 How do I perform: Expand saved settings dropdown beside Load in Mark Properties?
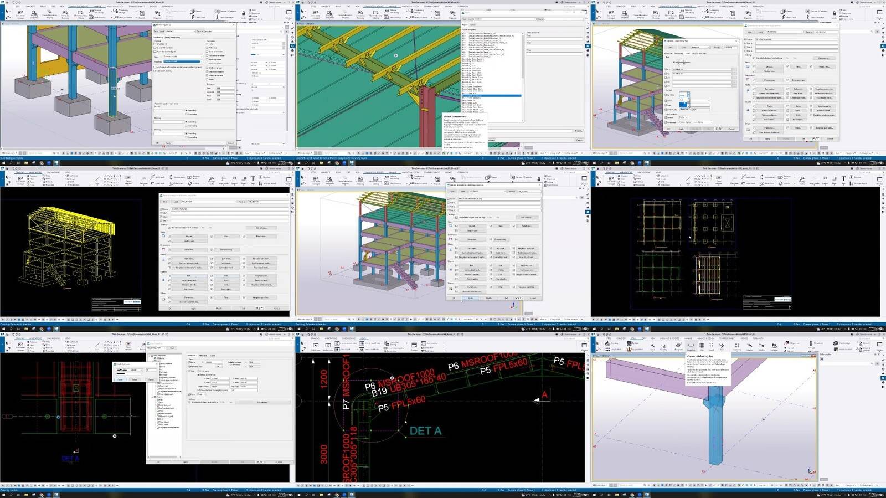click(702, 47)
